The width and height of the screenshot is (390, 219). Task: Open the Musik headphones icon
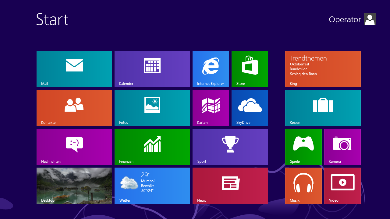[303, 182]
